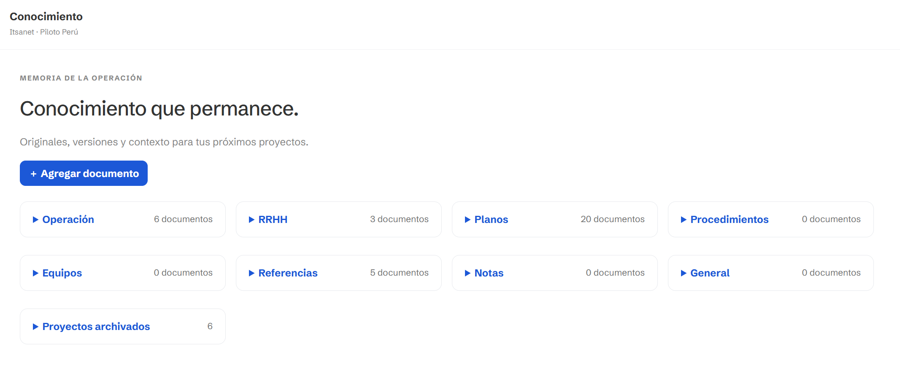900x373 pixels.
Task: Expand the Operación disclosure triangle
Action: pyautogui.click(x=35, y=220)
